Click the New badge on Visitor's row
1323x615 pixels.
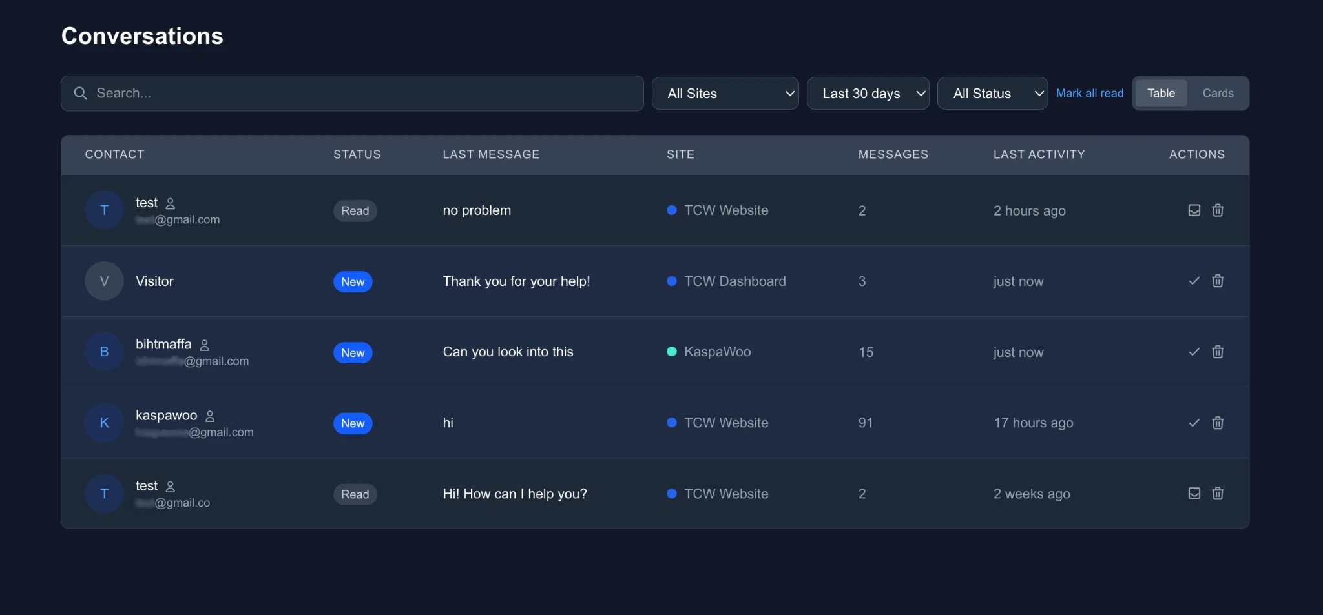coord(353,281)
